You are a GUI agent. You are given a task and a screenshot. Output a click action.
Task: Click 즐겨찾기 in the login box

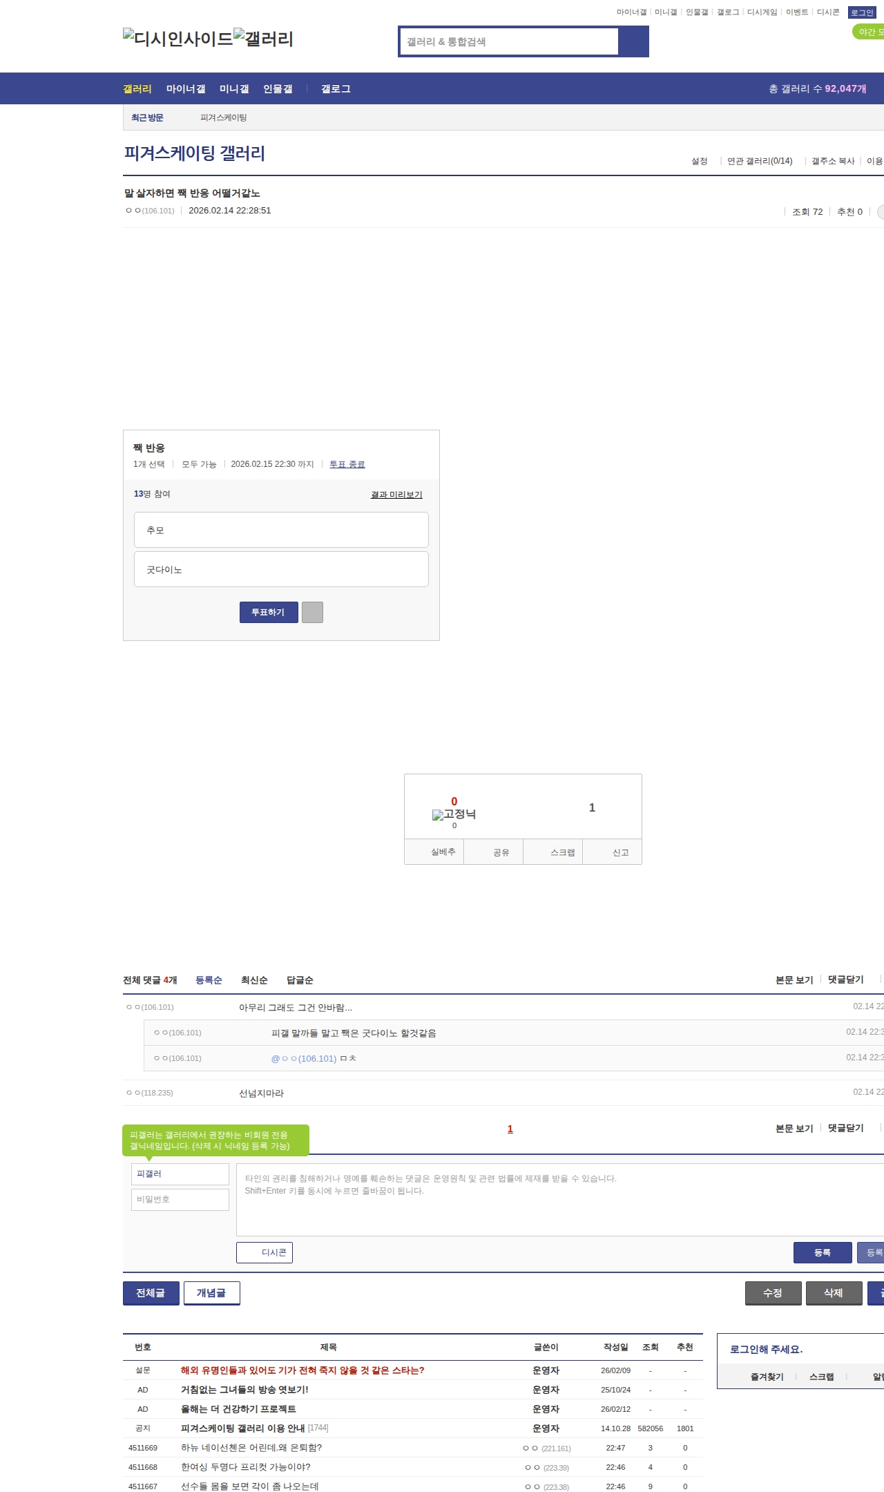[x=767, y=1377]
